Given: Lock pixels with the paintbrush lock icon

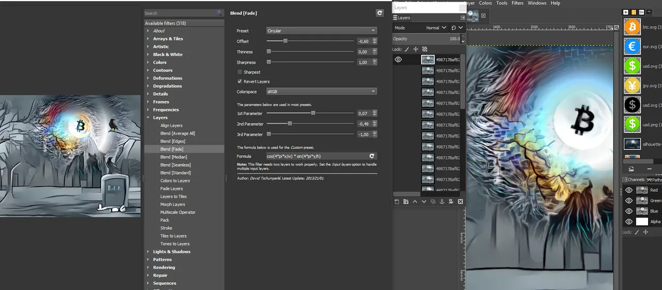Looking at the screenshot, I should [x=407, y=49].
